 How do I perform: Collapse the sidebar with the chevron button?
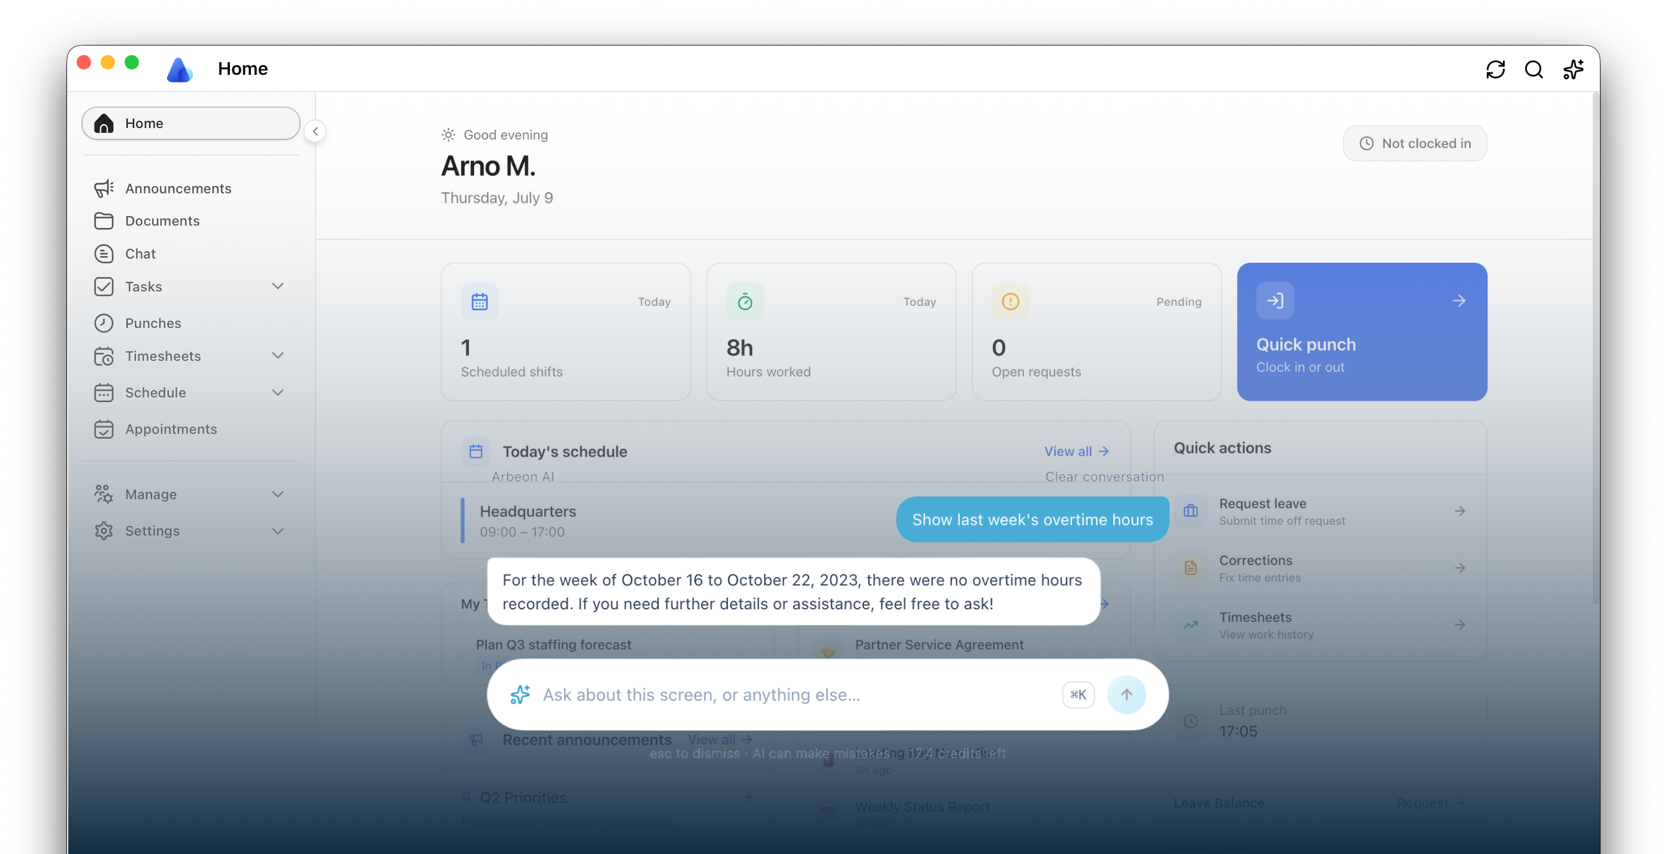(x=315, y=131)
